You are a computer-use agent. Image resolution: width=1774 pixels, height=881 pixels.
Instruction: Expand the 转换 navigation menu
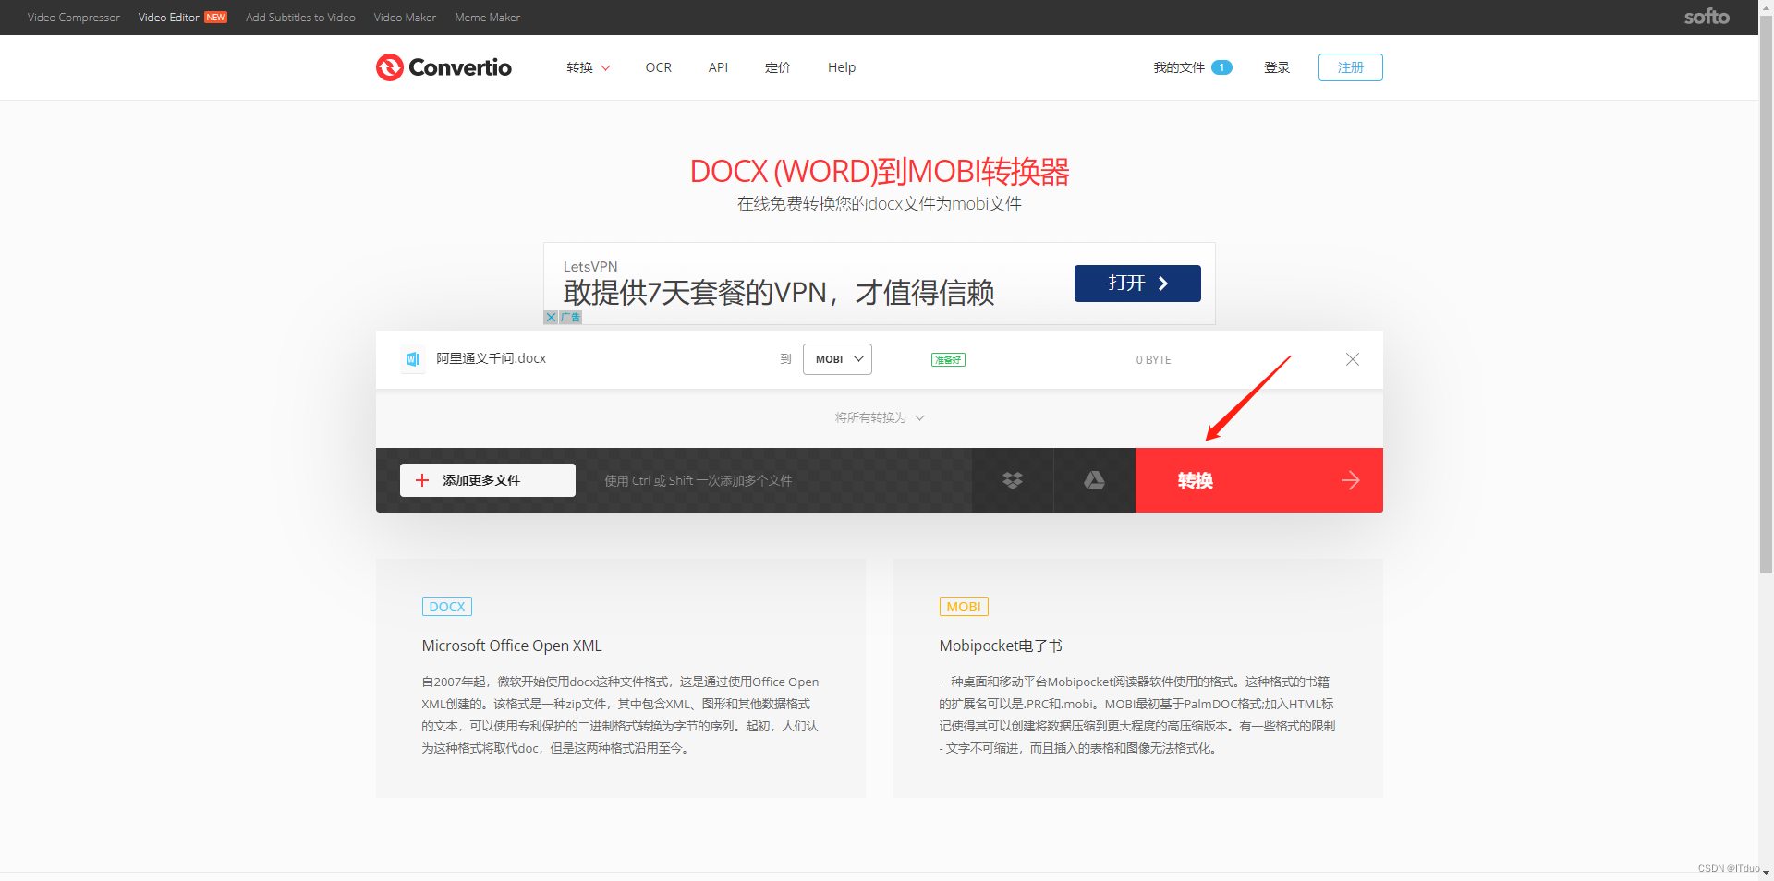[x=589, y=67]
